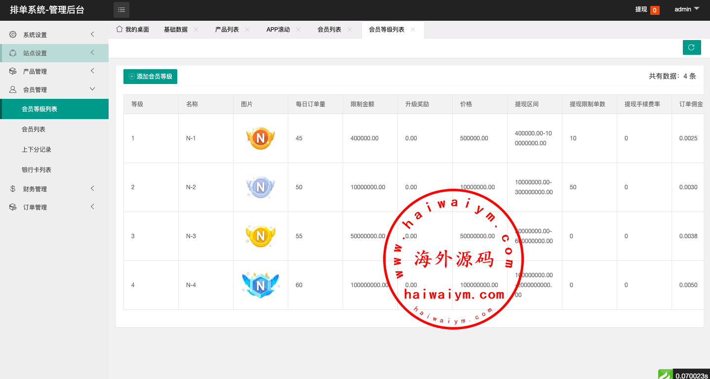Click the N-4 blue badge image
Viewport: 710px width, 379px height.
[x=260, y=285]
